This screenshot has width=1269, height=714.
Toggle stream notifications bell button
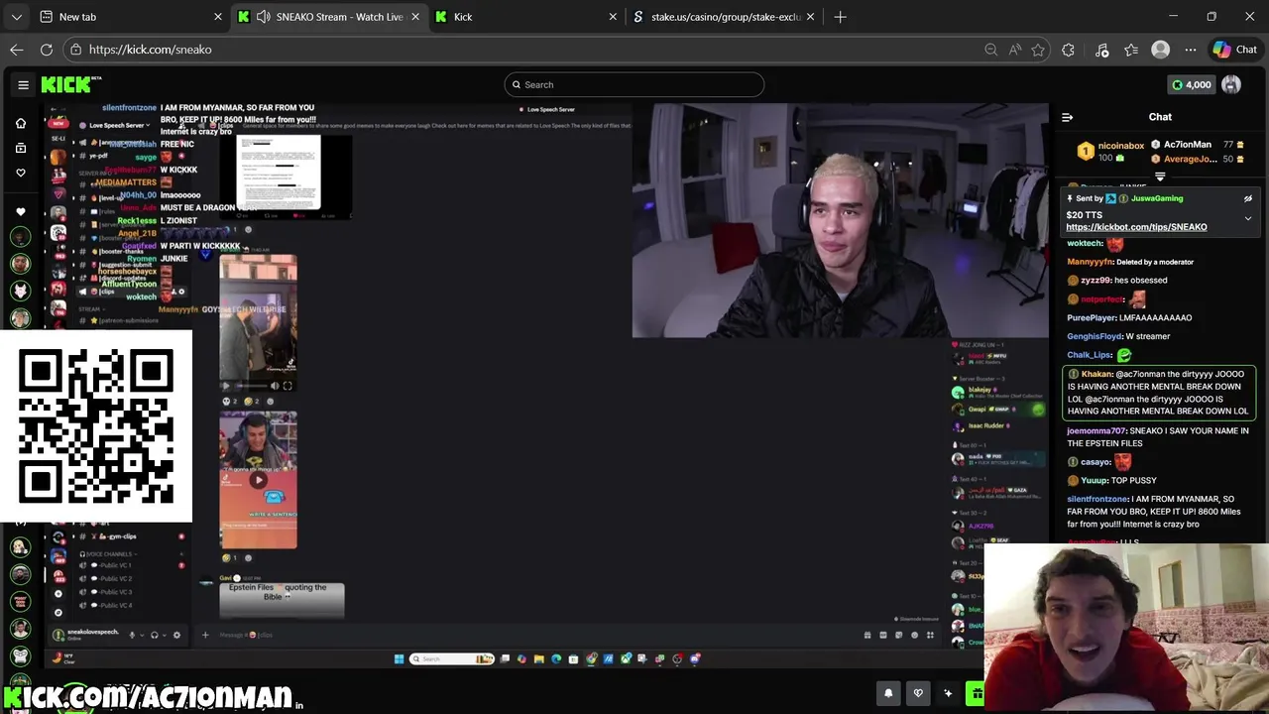point(888,693)
